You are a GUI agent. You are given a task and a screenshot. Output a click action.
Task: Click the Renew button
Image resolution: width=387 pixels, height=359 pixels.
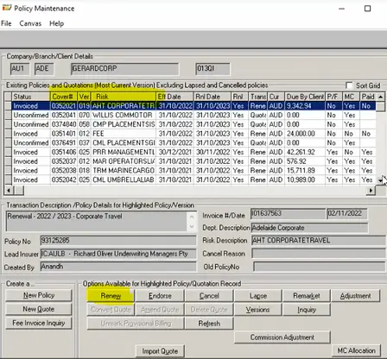(x=111, y=296)
